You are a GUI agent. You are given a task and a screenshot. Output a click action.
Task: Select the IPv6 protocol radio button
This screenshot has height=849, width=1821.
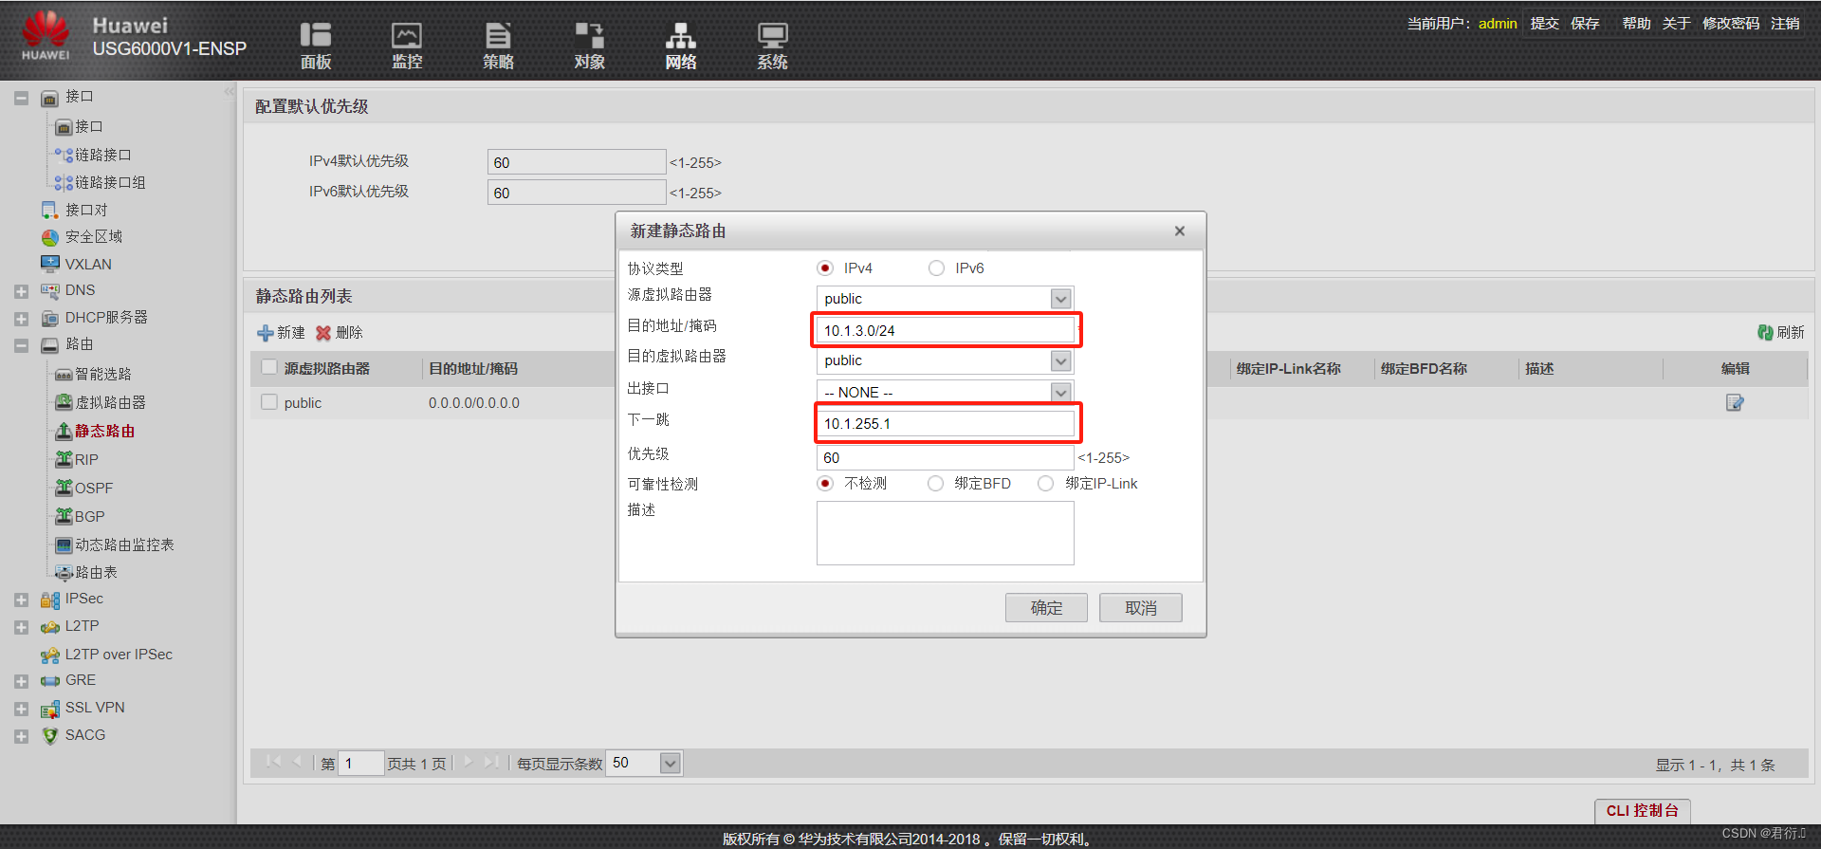coord(936,268)
